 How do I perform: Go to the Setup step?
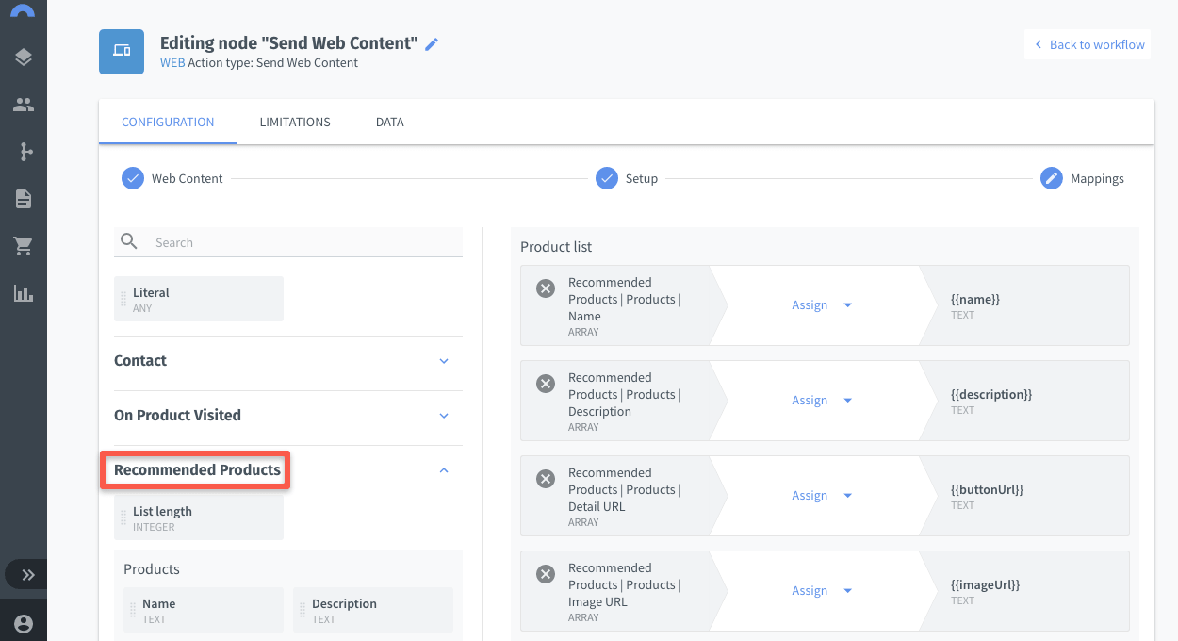tap(627, 178)
